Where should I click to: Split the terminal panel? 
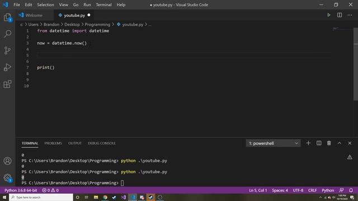(x=319, y=143)
